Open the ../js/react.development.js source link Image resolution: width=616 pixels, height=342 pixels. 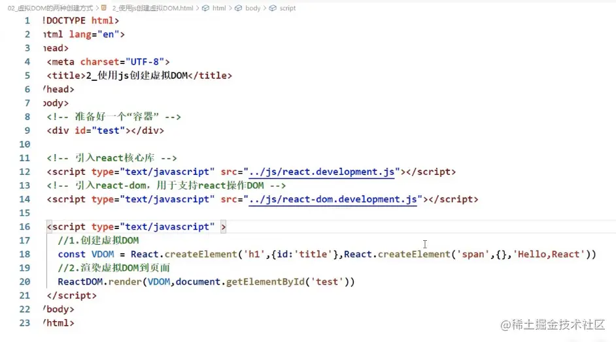click(321, 172)
